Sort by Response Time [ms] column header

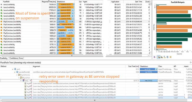pos(49,2)
